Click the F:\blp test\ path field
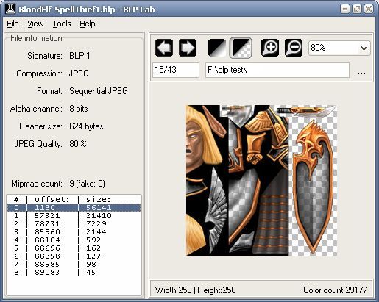Viewport: 379px width, 302px height. pos(277,70)
